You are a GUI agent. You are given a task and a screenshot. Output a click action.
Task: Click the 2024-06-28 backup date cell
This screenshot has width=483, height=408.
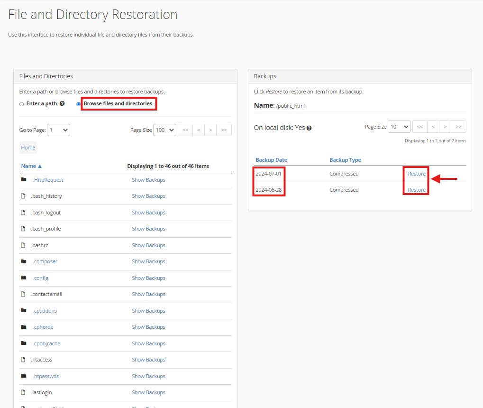coord(269,190)
